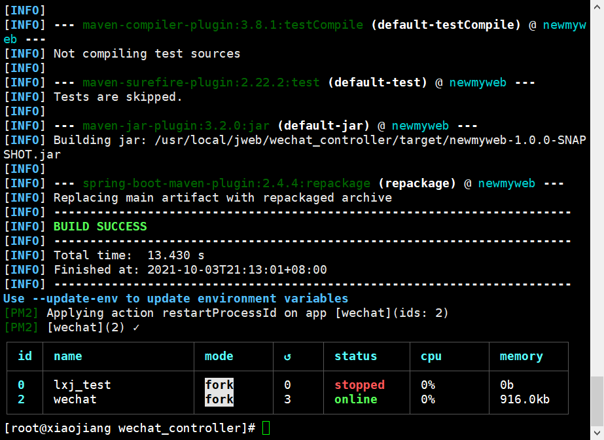Click the name column header

pyautogui.click(x=67, y=357)
